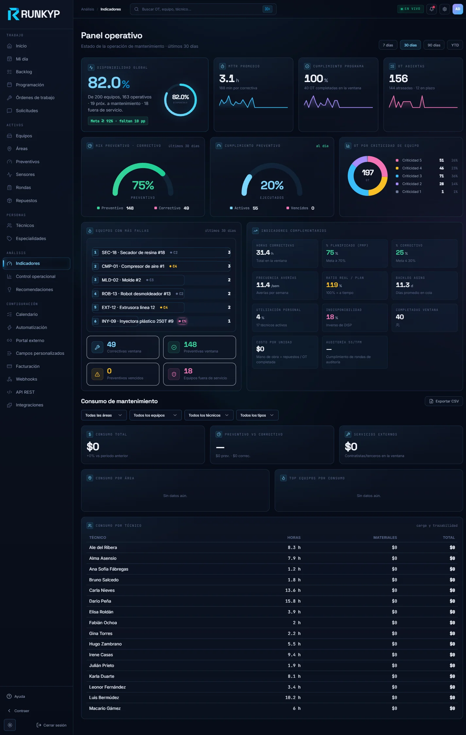Click the Consumo Total dollar icon
The width and height of the screenshot is (466, 735).
[90, 434]
